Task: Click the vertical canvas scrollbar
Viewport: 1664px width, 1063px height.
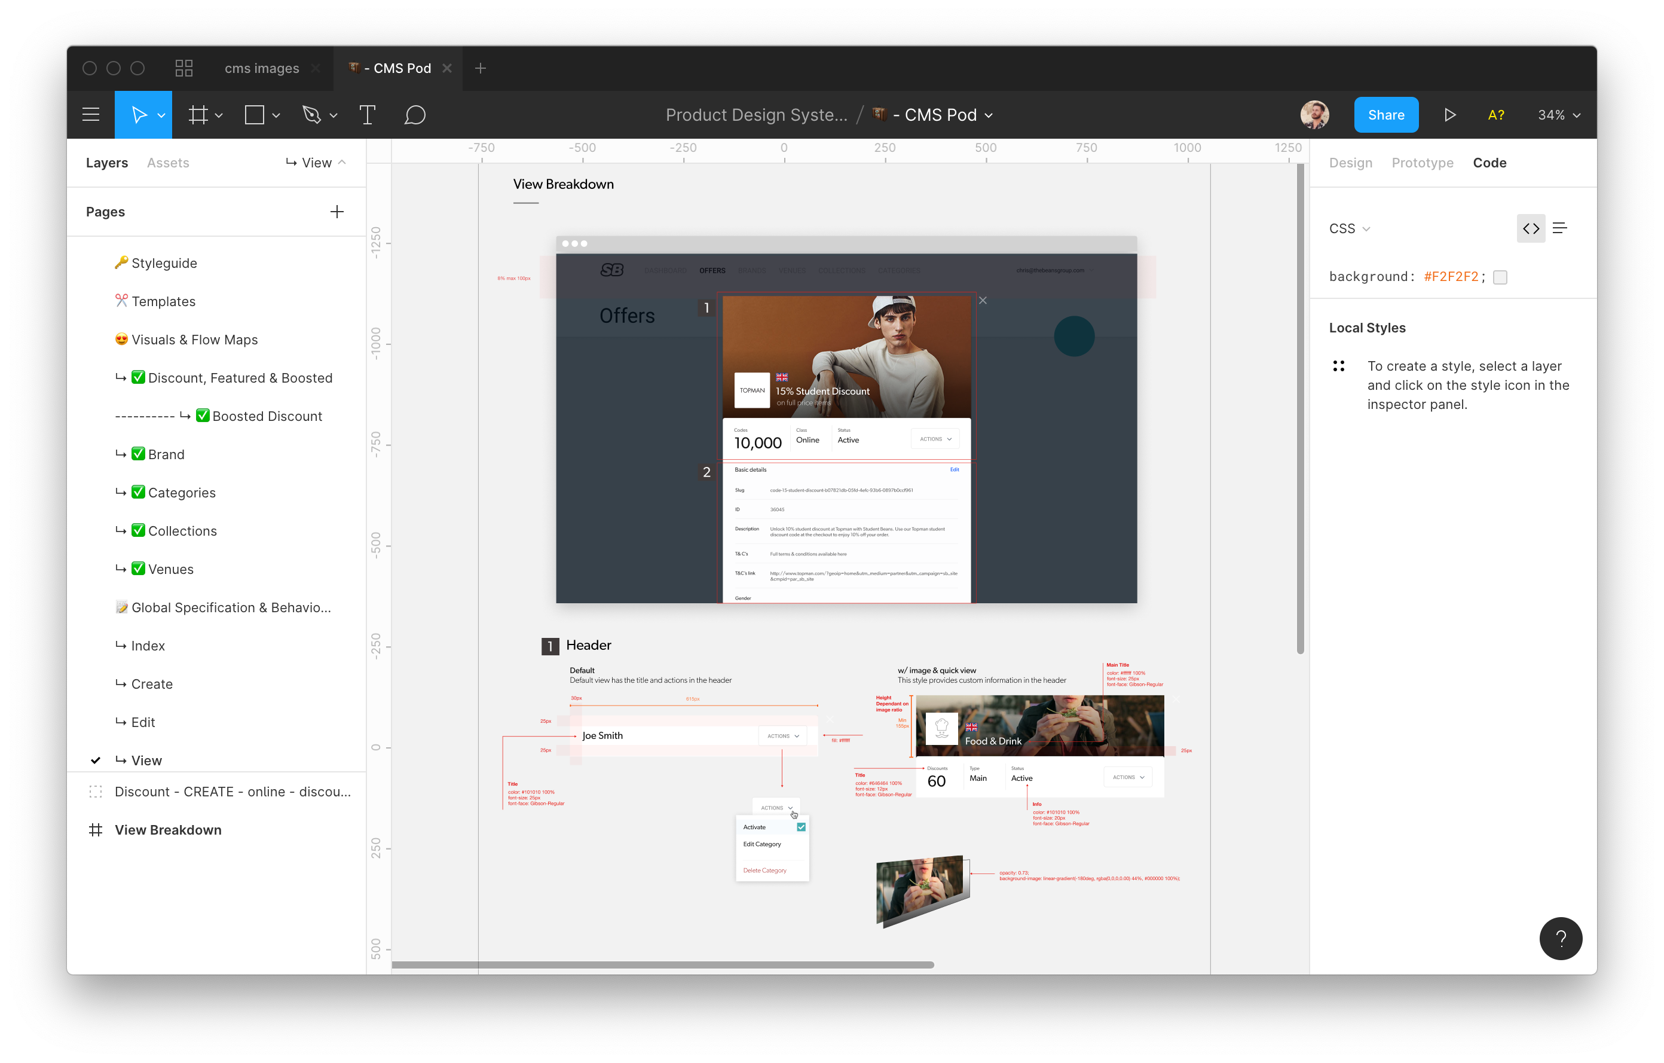Action: (x=1300, y=408)
